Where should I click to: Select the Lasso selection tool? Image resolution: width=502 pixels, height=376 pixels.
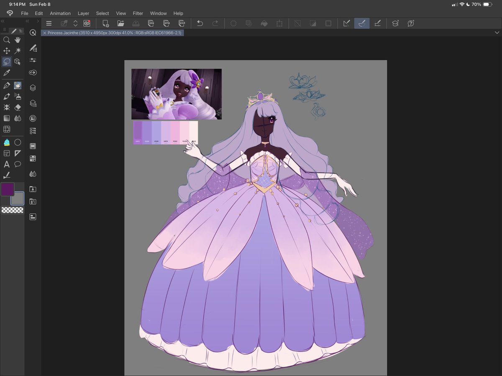(x=7, y=62)
